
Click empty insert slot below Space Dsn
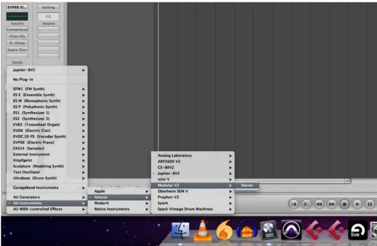coord(17,56)
